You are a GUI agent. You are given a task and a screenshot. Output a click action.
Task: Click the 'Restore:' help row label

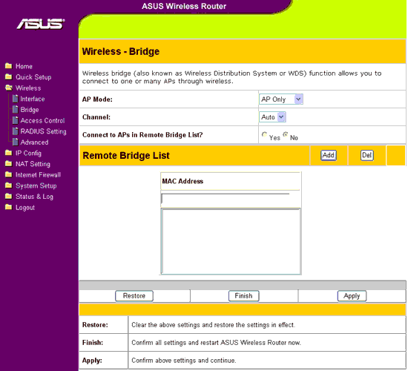point(95,325)
